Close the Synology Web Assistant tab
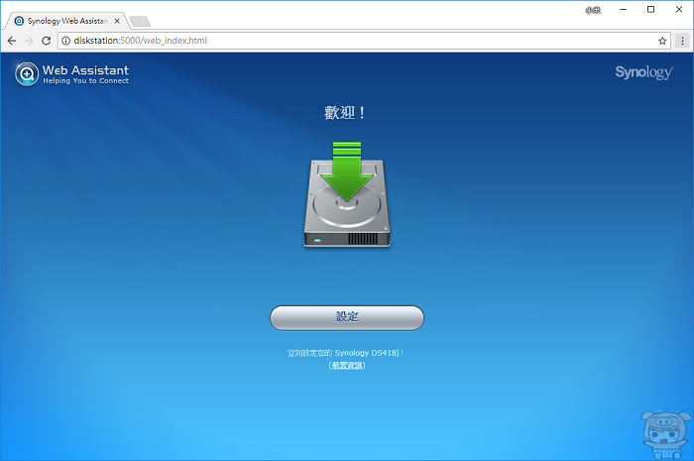This screenshot has height=461, width=694. (x=117, y=21)
